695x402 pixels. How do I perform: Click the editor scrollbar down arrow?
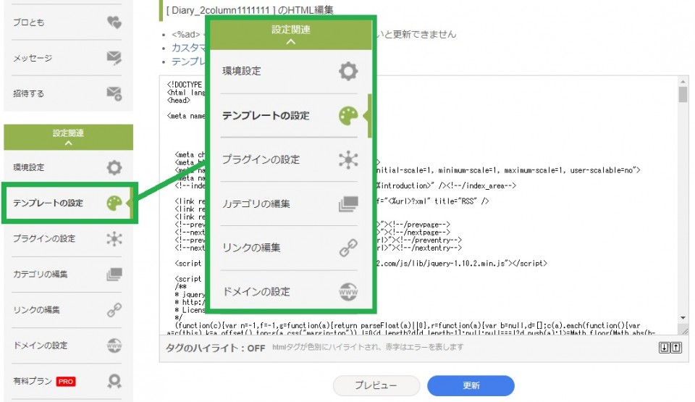pyautogui.click(x=683, y=318)
